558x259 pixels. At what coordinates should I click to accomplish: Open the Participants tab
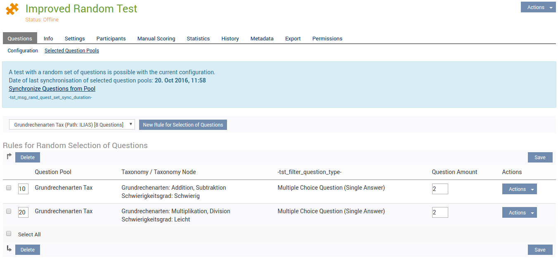tap(111, 38)
